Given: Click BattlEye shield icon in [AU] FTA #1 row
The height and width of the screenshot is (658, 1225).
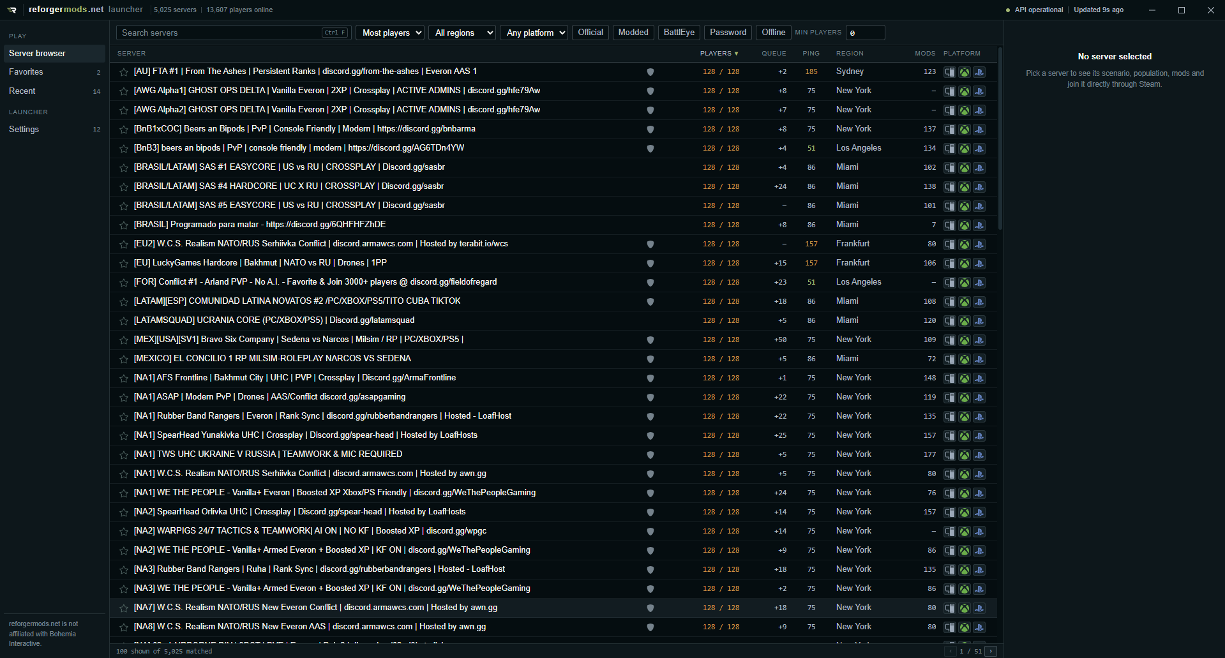Looking at the screenshot, I should point(650,72).
